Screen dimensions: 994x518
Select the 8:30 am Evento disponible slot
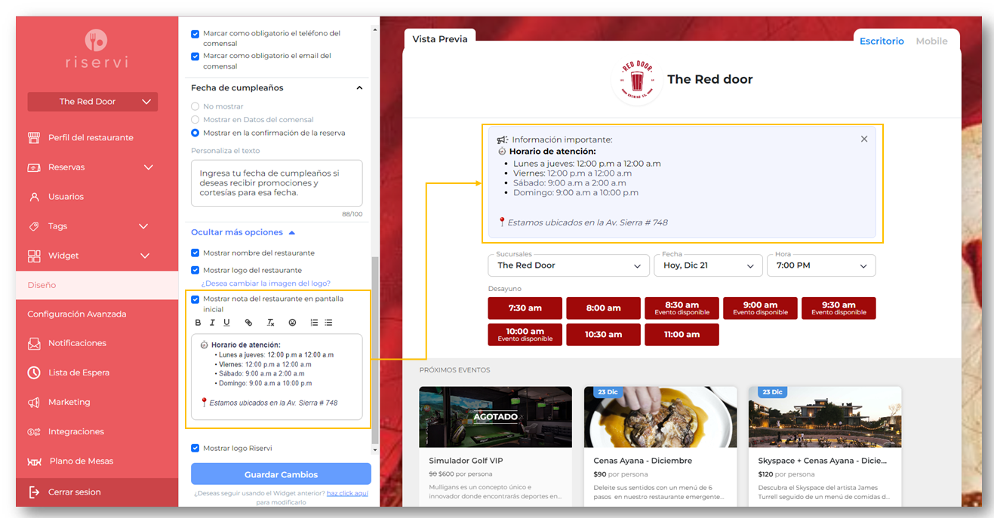[x=682, y=308]
